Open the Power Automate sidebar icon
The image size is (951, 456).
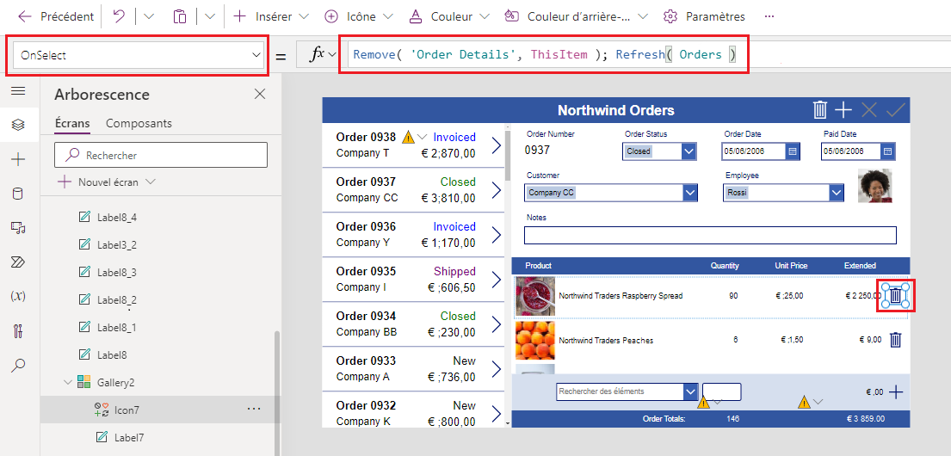click(x=18, y=262)
